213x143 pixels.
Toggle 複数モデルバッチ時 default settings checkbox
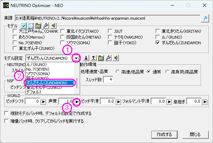[x=6, y=113]
